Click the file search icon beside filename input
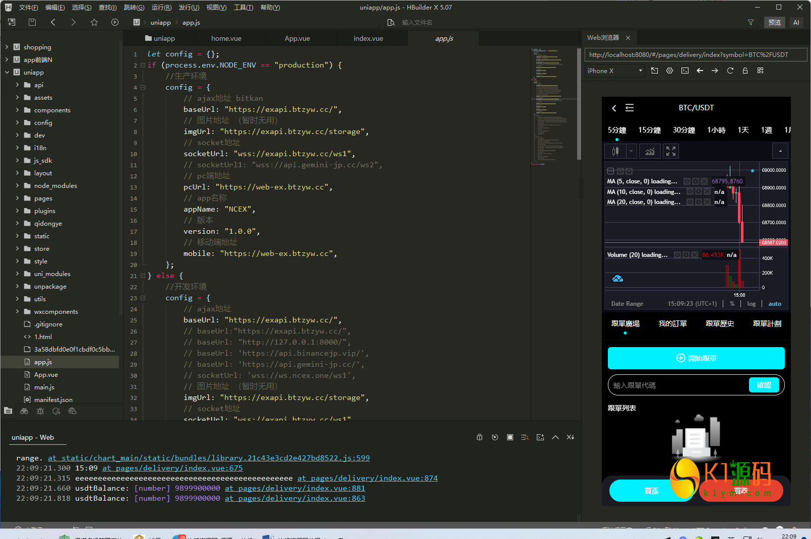This screenshot has height=539, width=811. coord(391,22)
